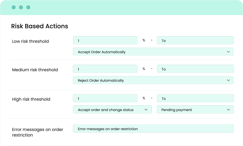Viewport: 243px width, 146px height.
Task: Click the error messages on order restriction field
Action: click(153, 129)
